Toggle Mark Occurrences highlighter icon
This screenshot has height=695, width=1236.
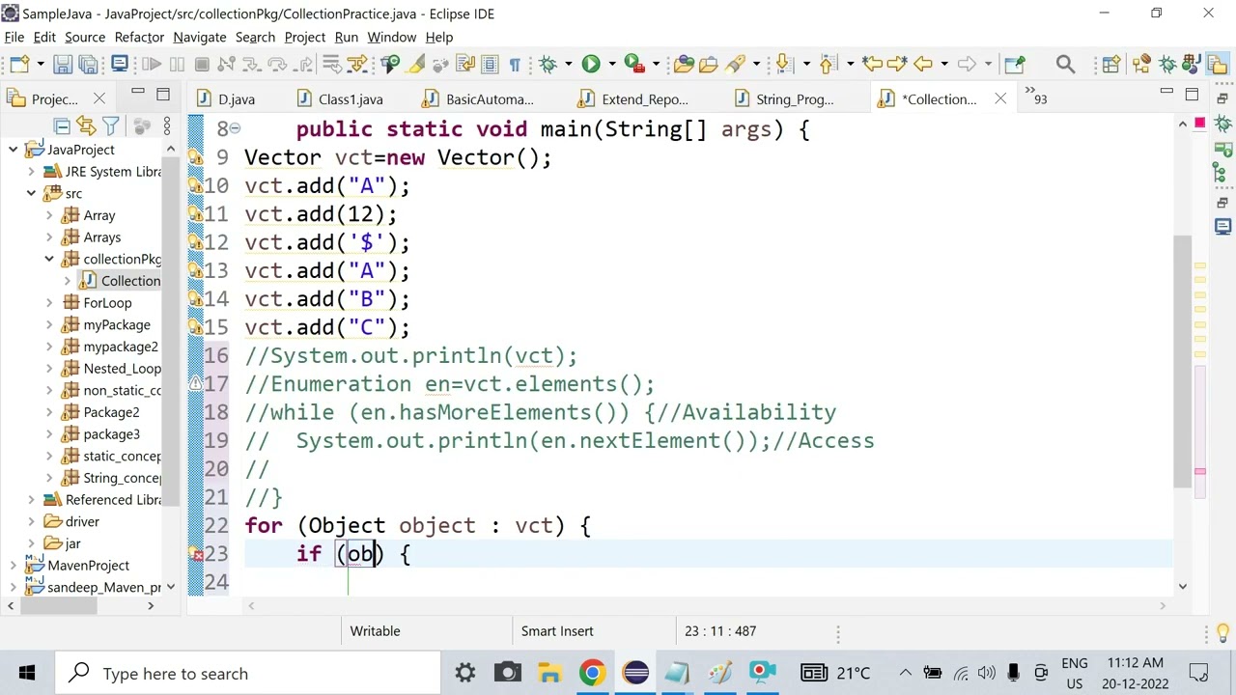coord(417,65)
